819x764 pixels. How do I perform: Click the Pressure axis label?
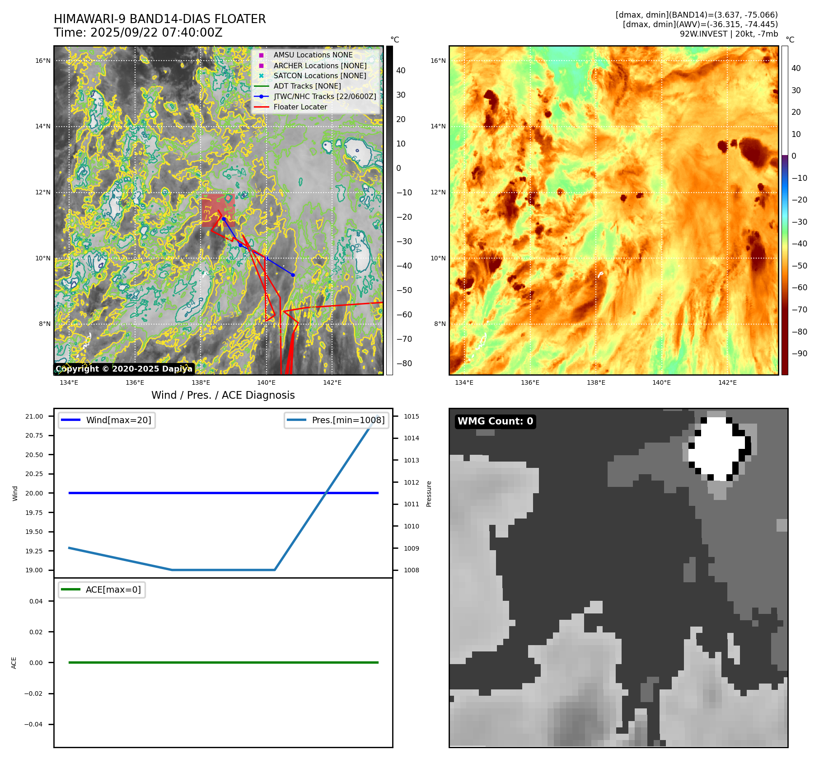[x=429, y=494]
